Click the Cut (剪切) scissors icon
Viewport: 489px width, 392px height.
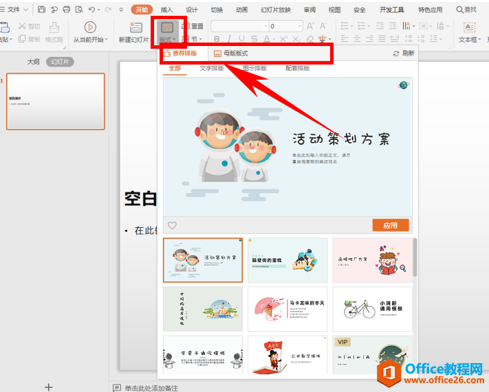pyautogui.click(x=22, y=26)
